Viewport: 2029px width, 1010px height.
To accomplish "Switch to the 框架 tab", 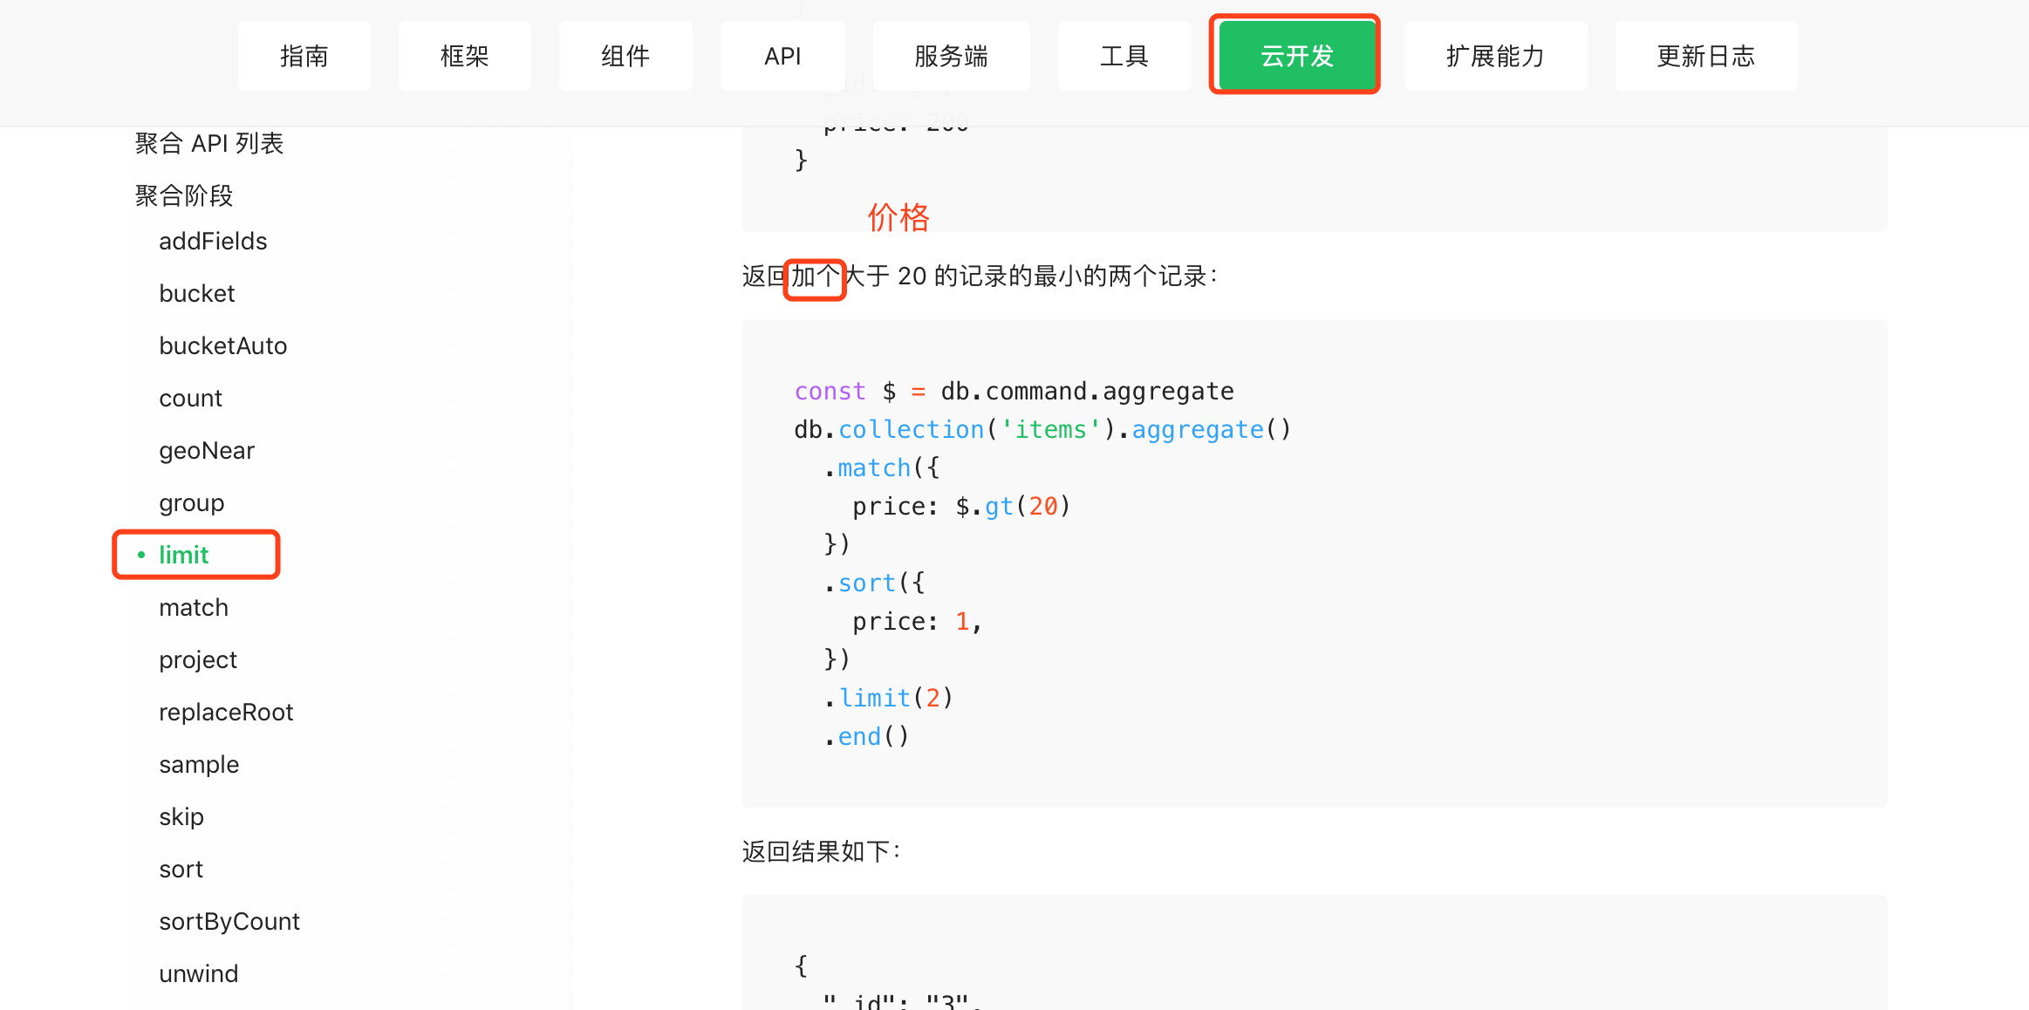I will click(464, 56).
